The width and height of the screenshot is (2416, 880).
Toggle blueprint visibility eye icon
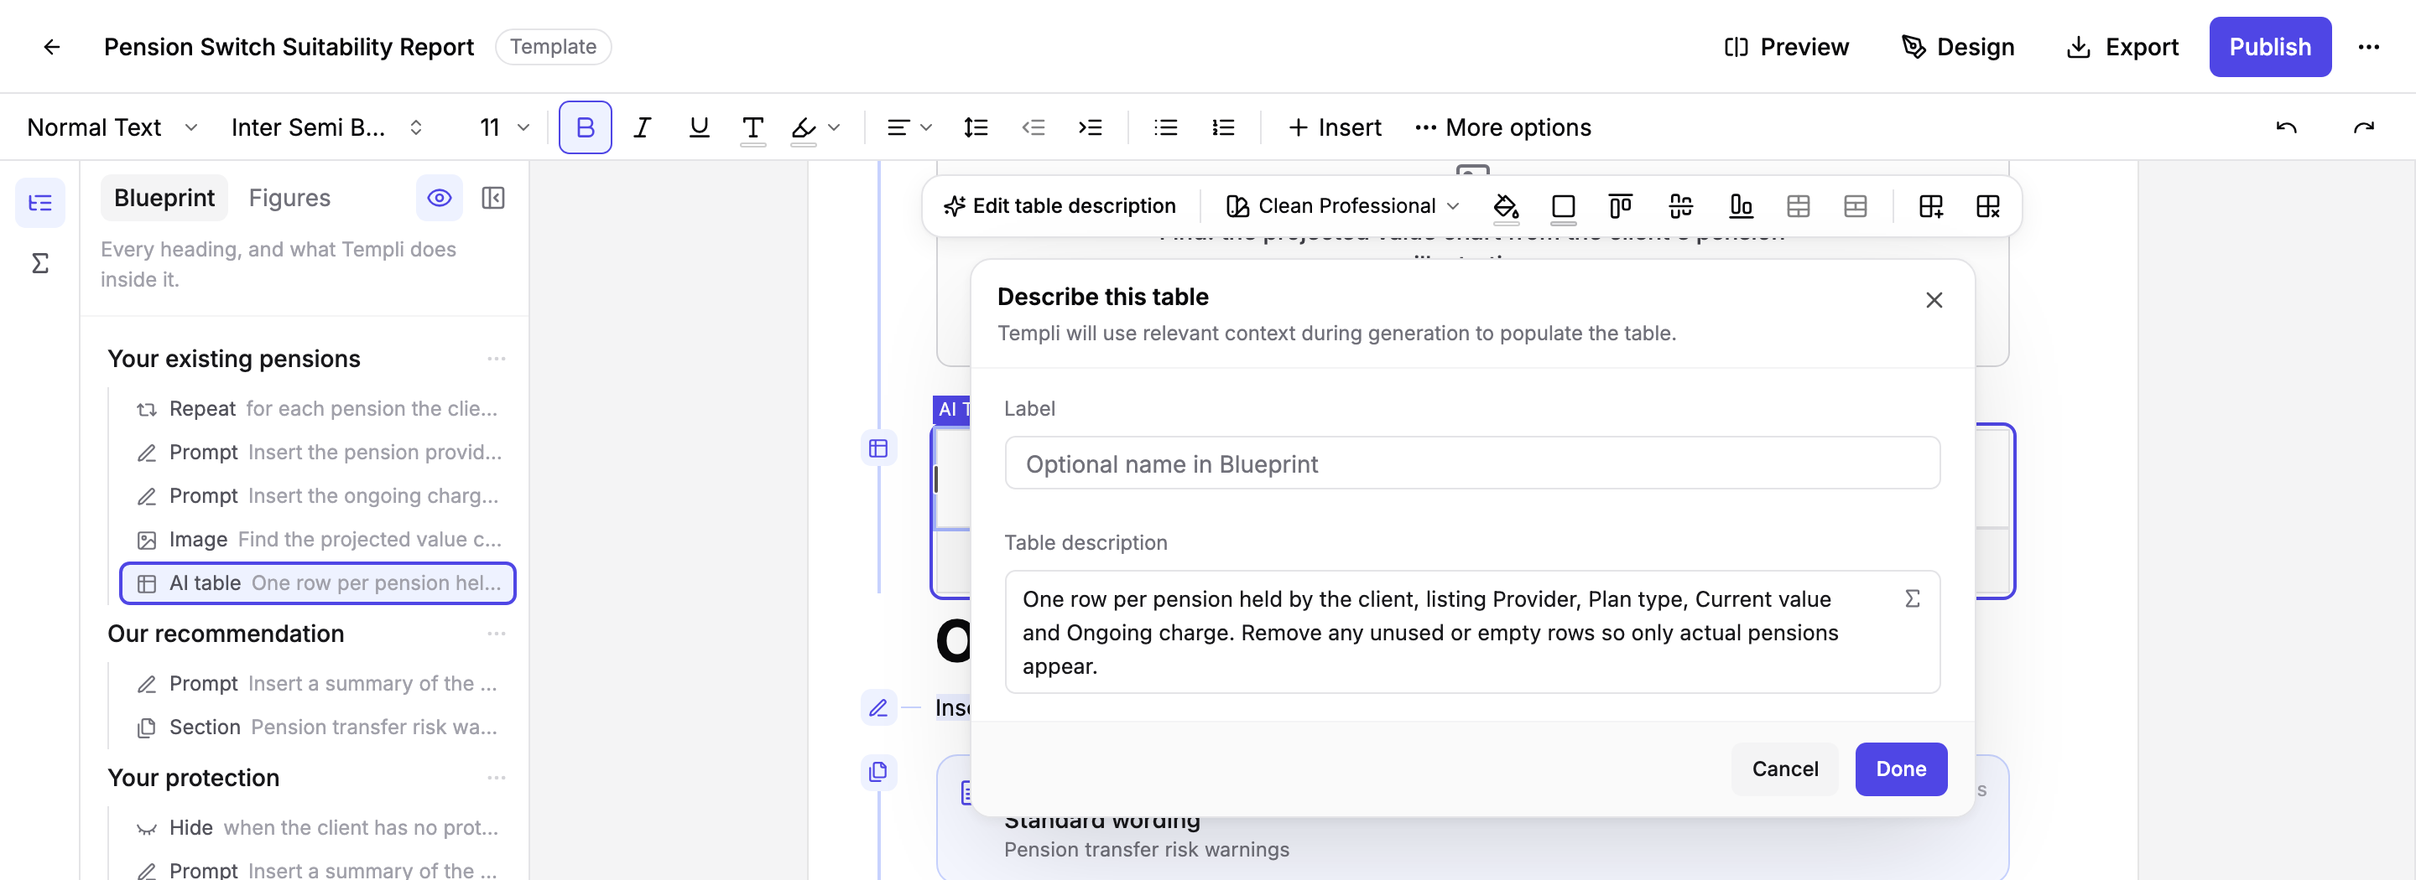tap(440, 198)
